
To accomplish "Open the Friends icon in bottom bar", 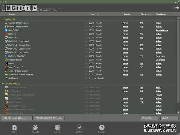I will pyautogui.click(x=35, y=127).
